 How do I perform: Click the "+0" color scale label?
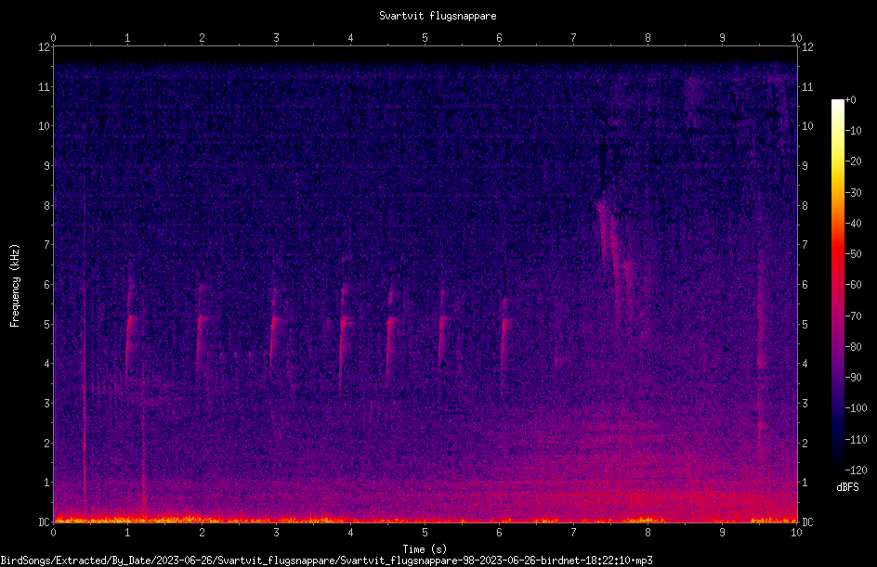click(851, 100)
